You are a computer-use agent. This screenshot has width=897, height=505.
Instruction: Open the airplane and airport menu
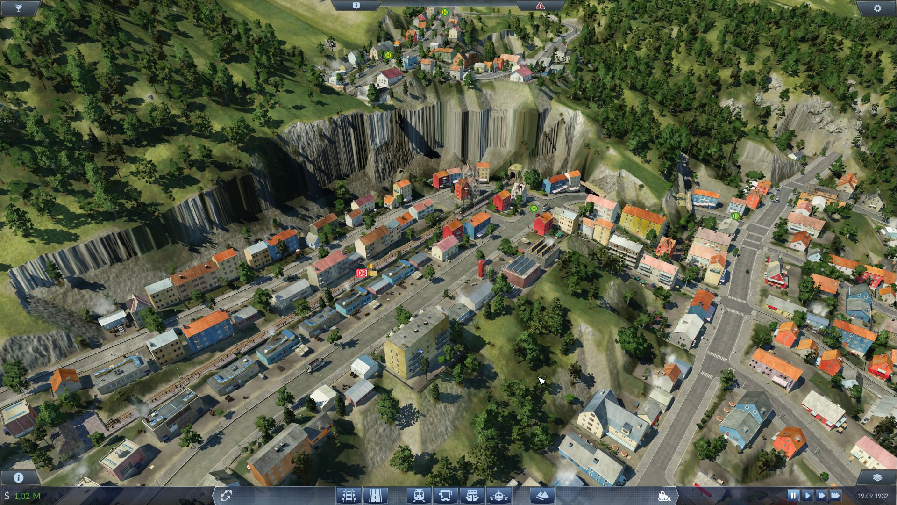click(498, 495)
